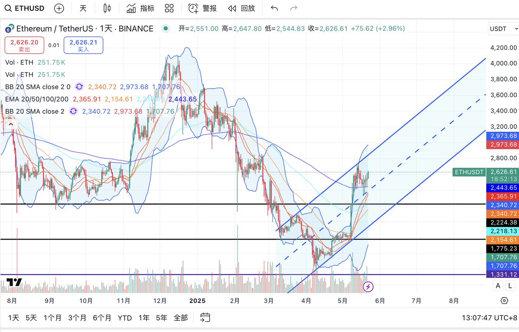519x332 pixels.
Task: Select the 1个月 range tab
Action: [x=52, y=318]
